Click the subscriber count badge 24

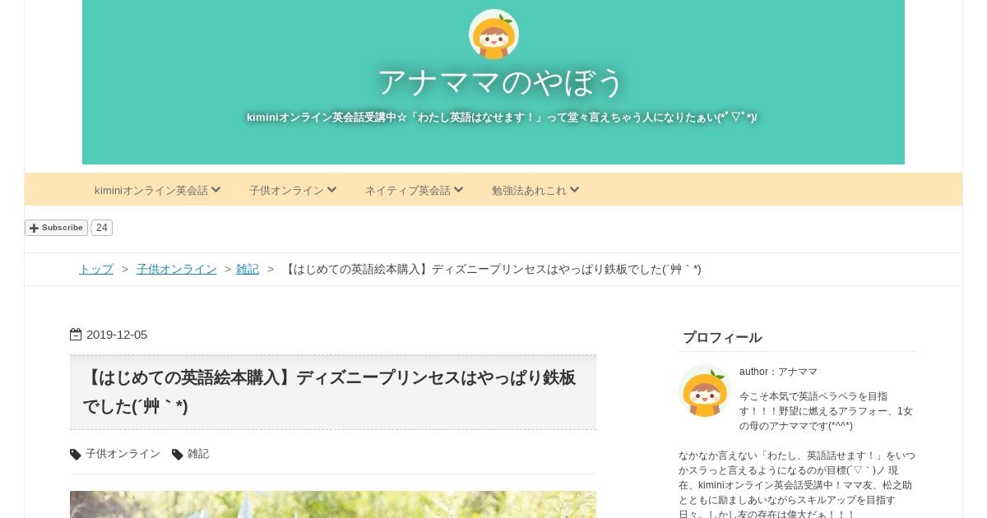[x=101, y=228]
